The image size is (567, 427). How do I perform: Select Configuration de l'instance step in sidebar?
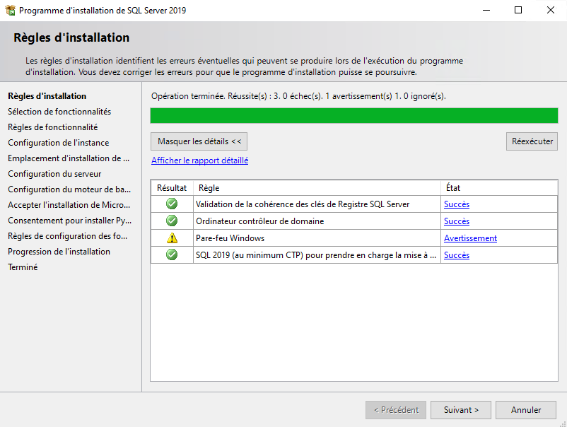tap(58, 143)
